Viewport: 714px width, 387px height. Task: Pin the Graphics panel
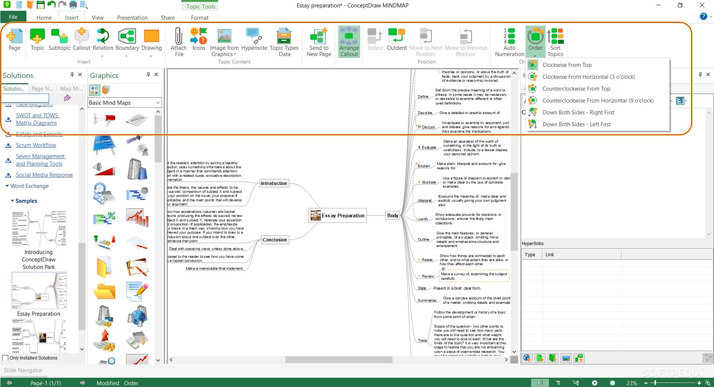coord(148,75)
